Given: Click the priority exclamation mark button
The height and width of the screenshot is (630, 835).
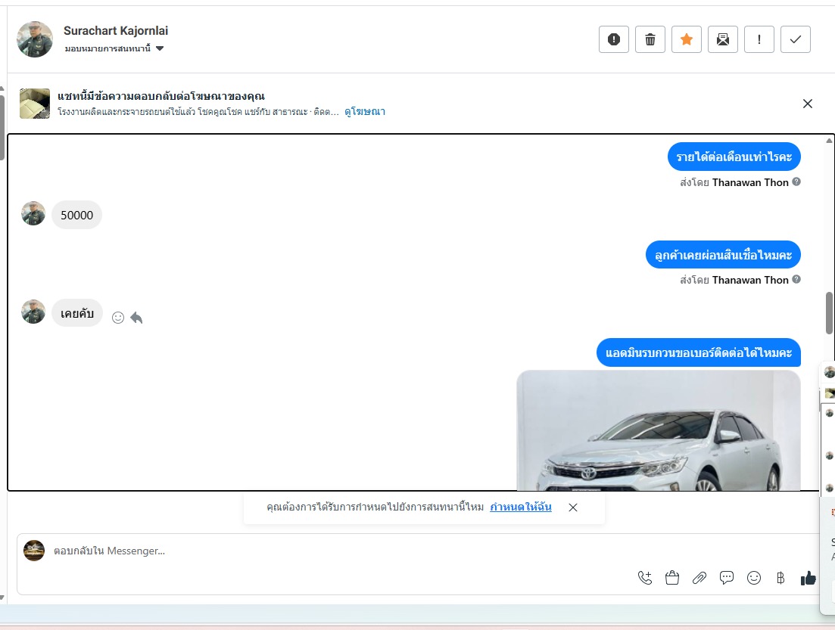Looking at the screenshot, I should (759, 39).
